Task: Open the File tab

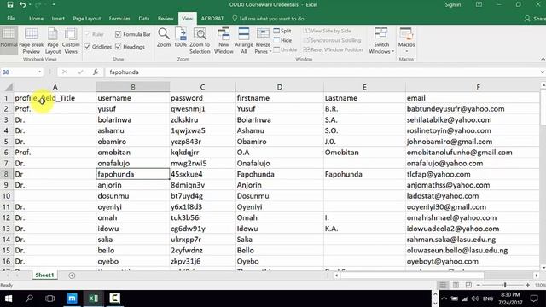Action: (x=11, y=19)
